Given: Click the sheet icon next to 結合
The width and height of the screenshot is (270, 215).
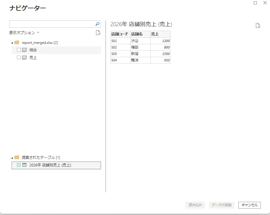Looking at the screenshot, I should click(x=25, y=50).
